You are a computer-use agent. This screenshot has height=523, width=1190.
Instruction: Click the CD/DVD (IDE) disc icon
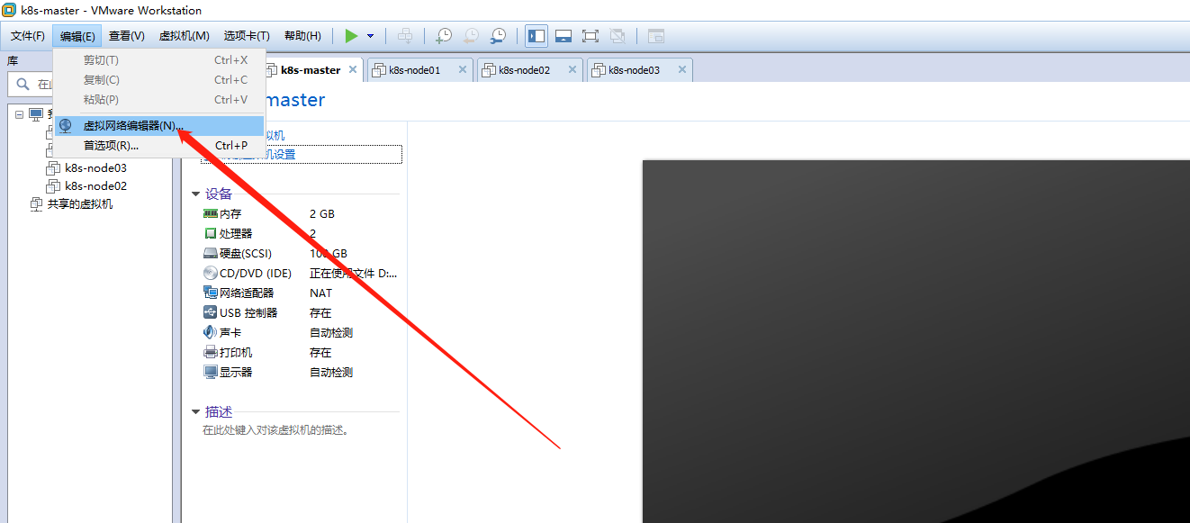[x=211, y=274]
